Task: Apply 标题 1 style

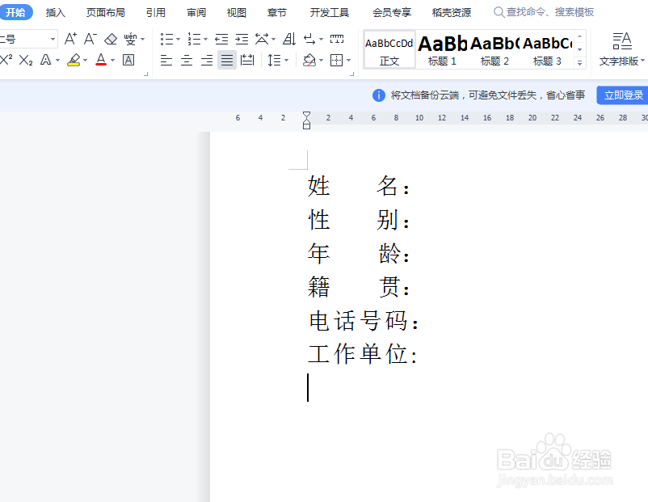Action: (442, 49)
